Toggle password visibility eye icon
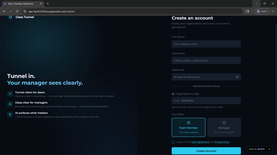Image resolution: width=277 pixels, height=155 pixels. (x=237, y=77)
